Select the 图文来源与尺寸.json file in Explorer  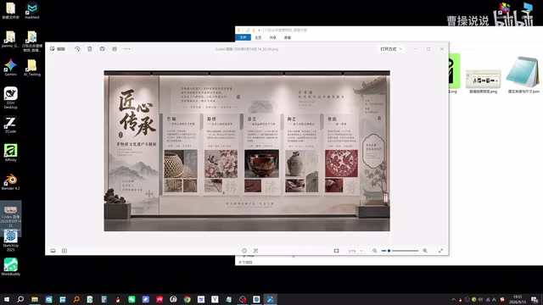[523, 75]
